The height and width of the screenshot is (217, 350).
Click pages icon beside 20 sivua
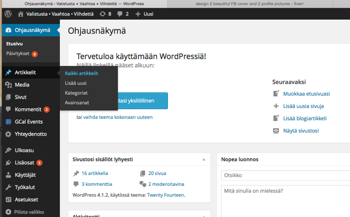click(x=143, y=173)
